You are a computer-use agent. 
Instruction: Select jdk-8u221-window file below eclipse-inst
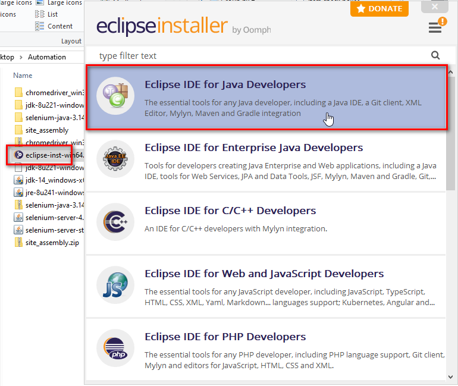49,168
